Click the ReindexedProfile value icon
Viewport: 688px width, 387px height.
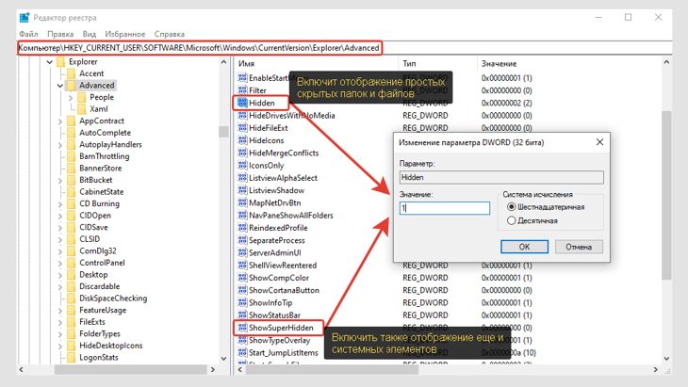(x=242, y=228)
